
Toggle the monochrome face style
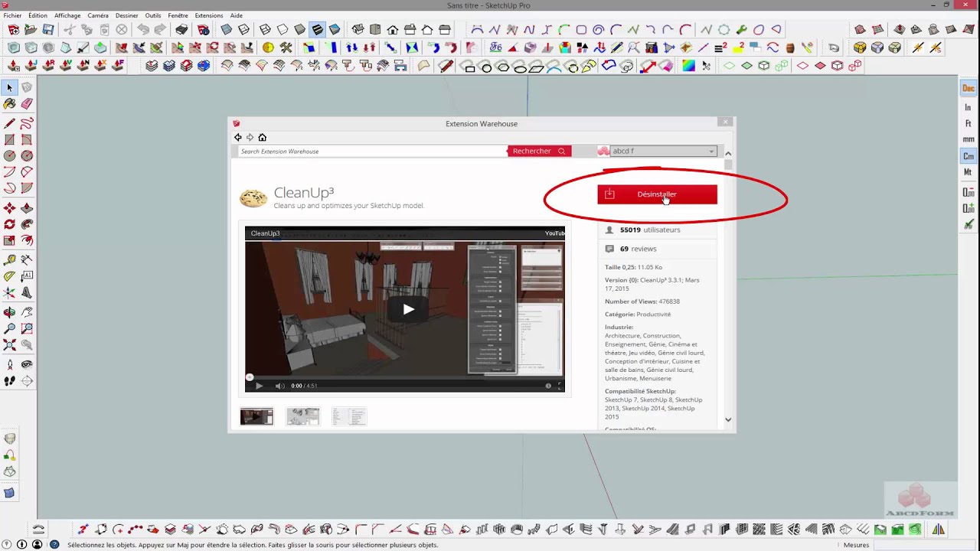point(335,30)
